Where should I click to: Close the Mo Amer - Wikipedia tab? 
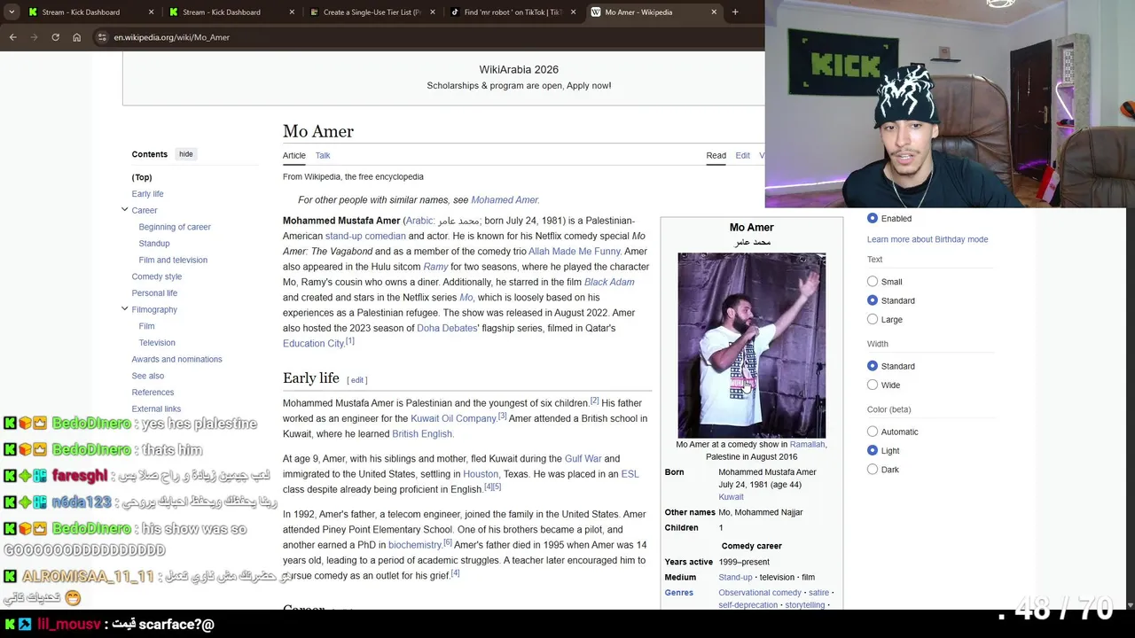pos(714,12)
